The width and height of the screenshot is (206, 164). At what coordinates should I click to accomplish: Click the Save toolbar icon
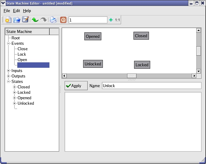[25, 20]
